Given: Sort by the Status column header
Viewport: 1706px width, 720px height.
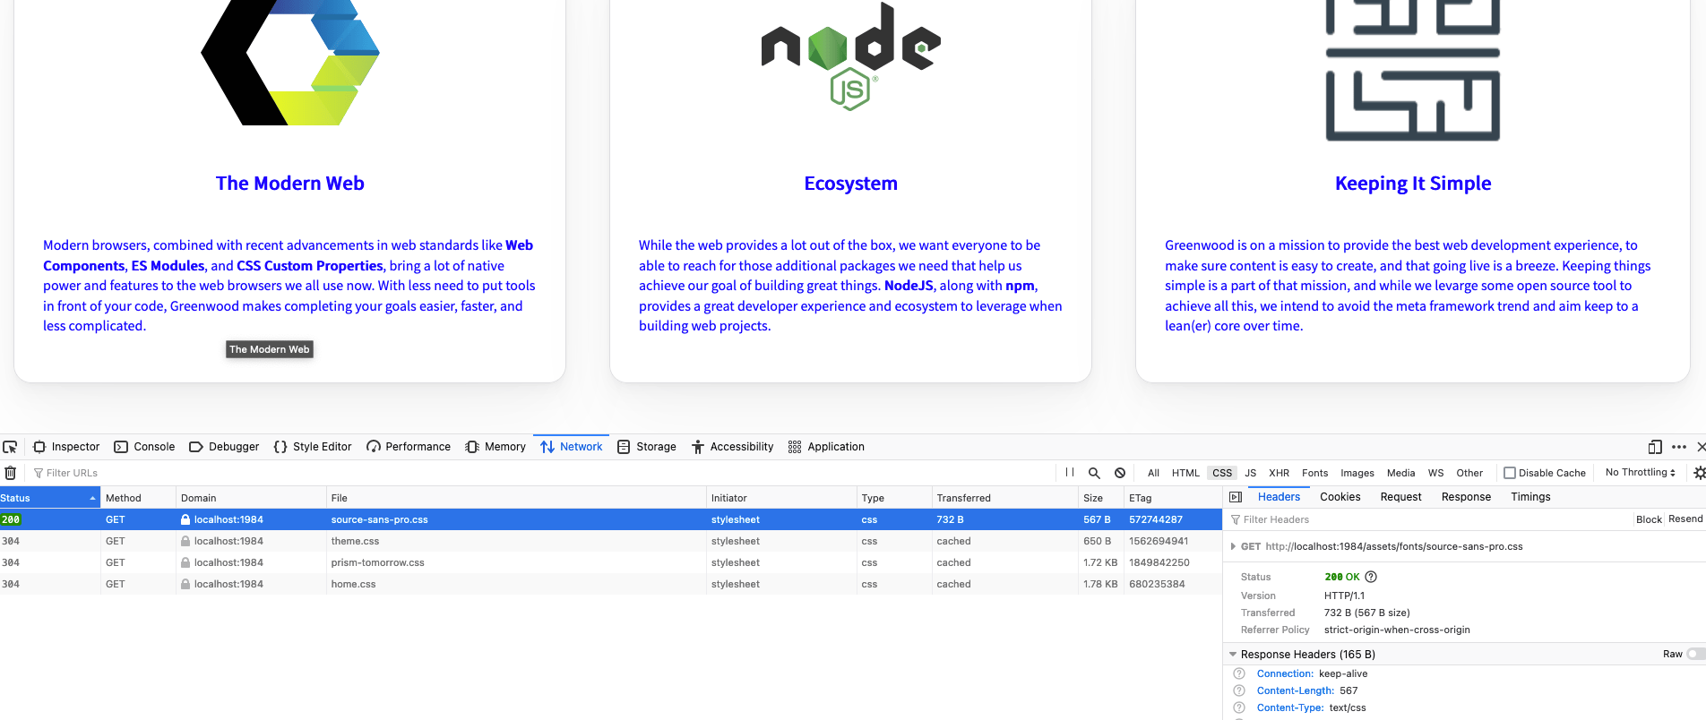Looking at the screenshot, I should 49,498.
